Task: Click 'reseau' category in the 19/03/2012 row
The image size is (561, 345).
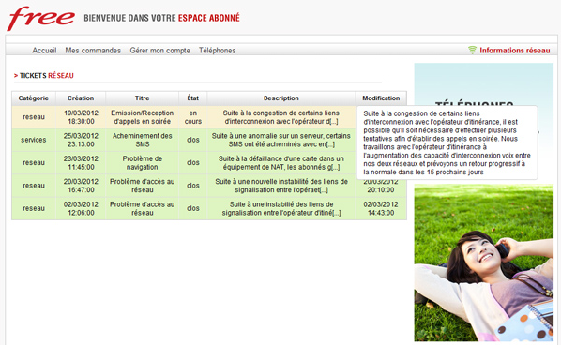Action: pos(34,117)
